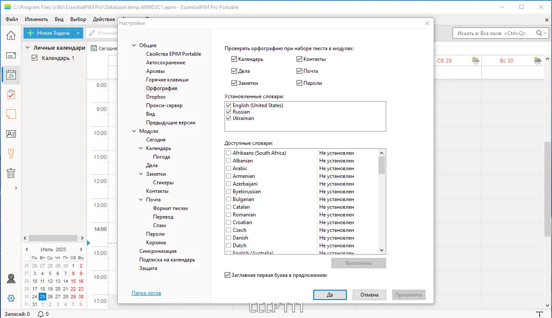Select Dropbox in settings tree
The width and height of the screenshot is (552, 318).
156,97
